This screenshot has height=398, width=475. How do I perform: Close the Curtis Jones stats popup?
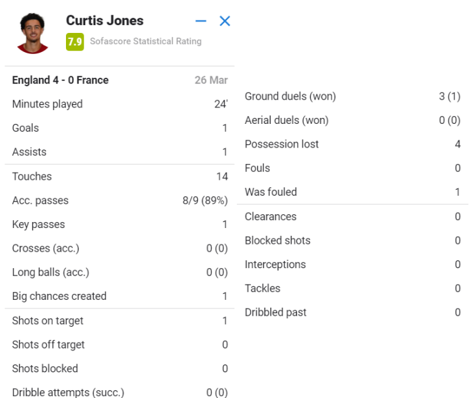tap(224, 21)
